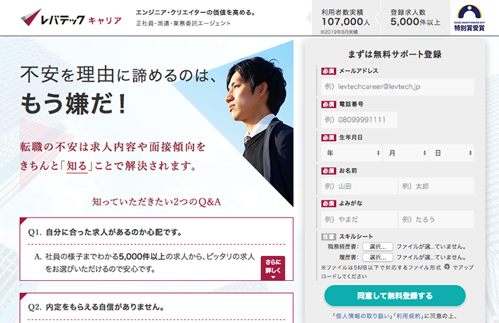Viewport: 499px width, 323px height.
Task: Click the たろう reading field
Action: (x=436, y=220)
